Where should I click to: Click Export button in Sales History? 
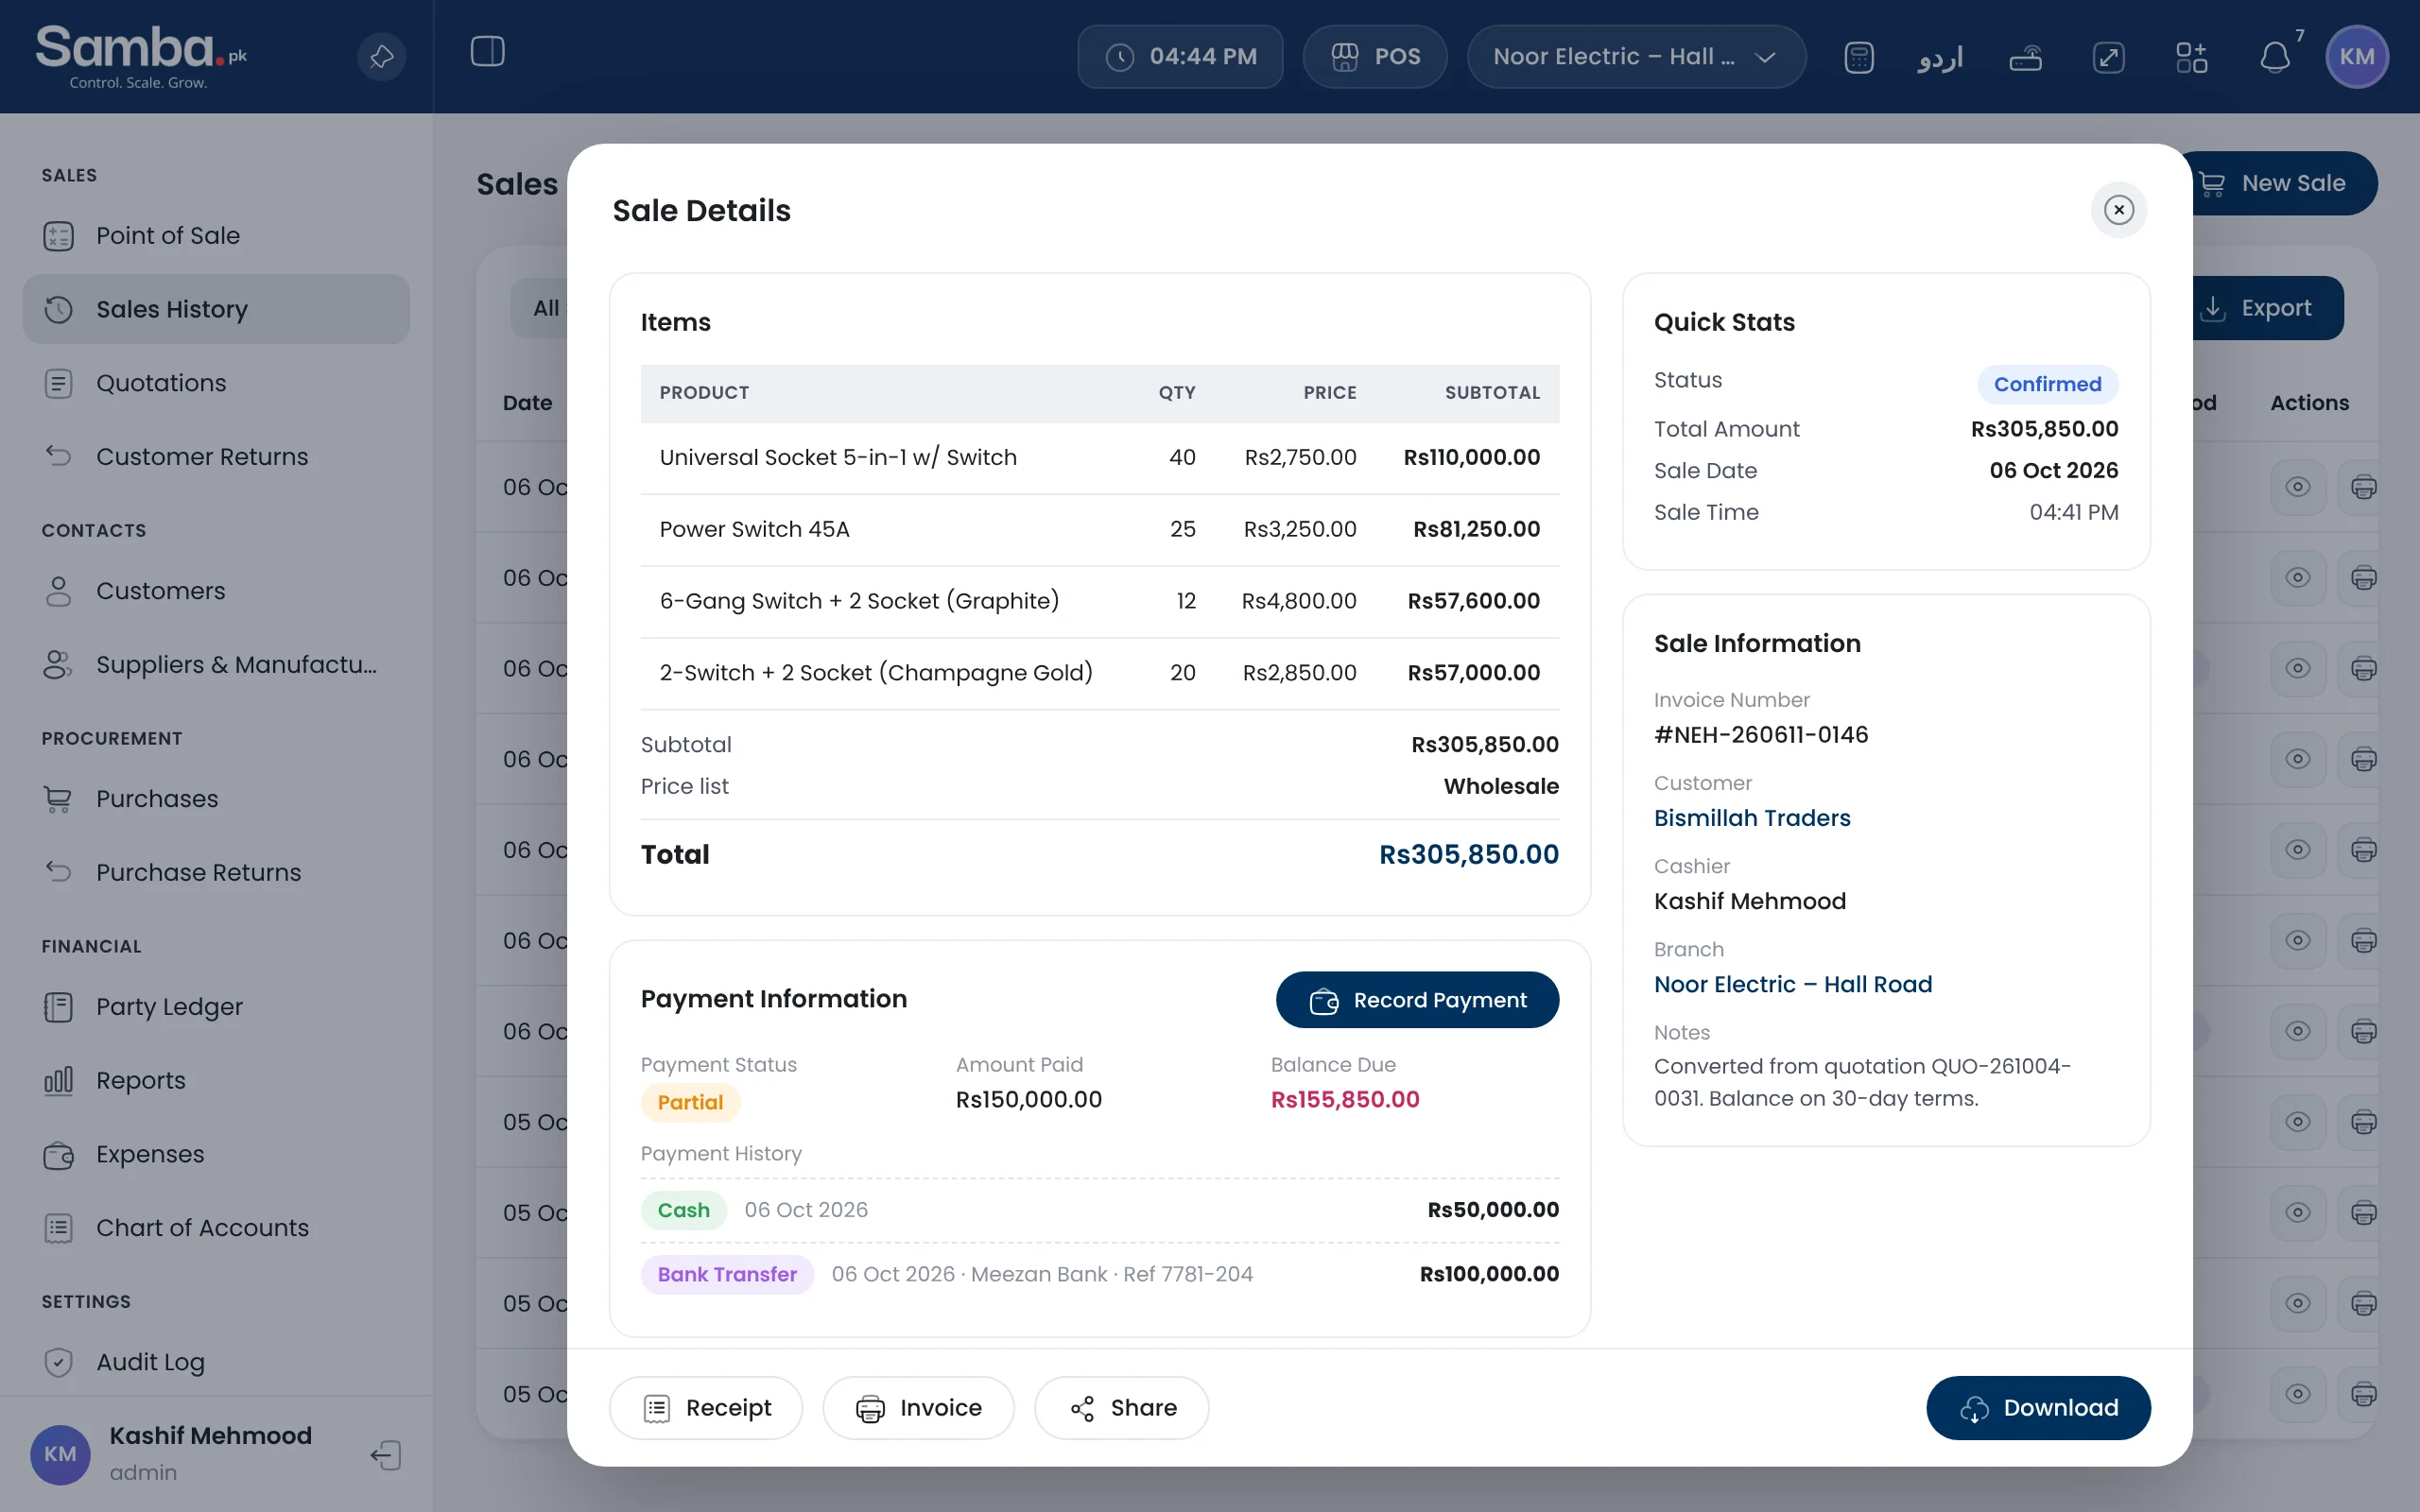click(2268, 308)
